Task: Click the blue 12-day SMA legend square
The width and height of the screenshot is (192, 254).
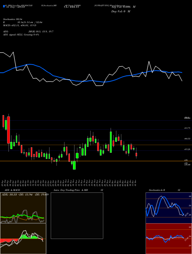Action: [x=4, y=6]
